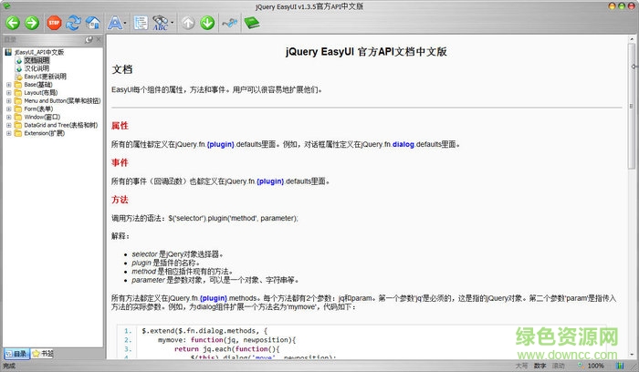Click code line '$.extend($.fn.dialog.methods, {'
Viewport: 639px width, 372px height.
point(204,331)
